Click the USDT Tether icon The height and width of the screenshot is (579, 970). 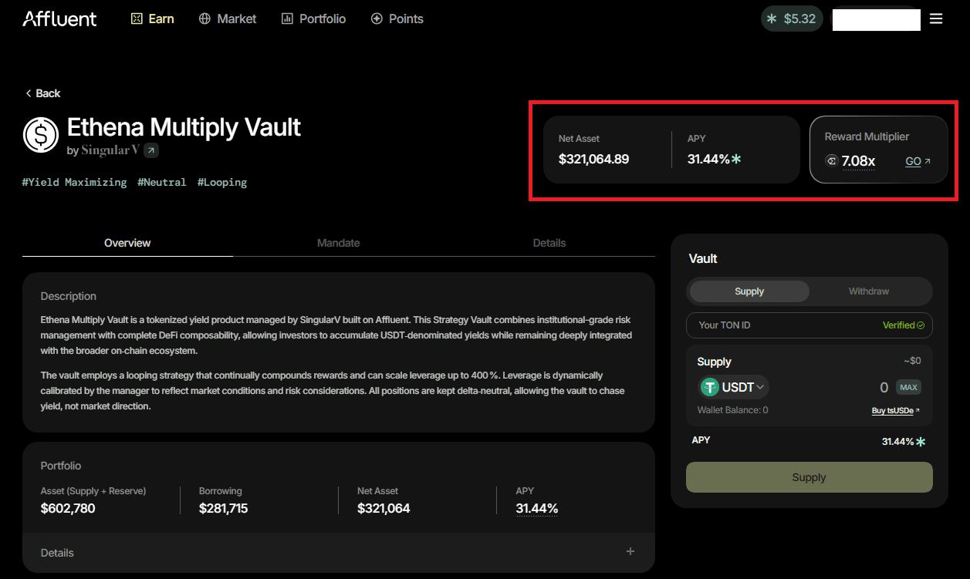coord(710,387)
